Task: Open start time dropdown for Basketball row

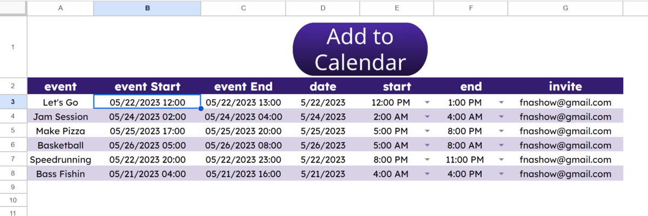Action: 427,145
